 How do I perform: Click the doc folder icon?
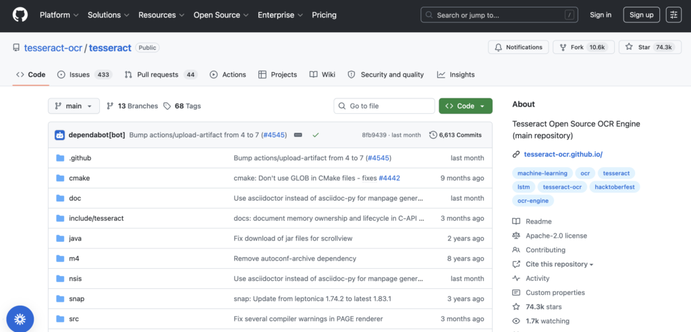[x=60, y=198]
